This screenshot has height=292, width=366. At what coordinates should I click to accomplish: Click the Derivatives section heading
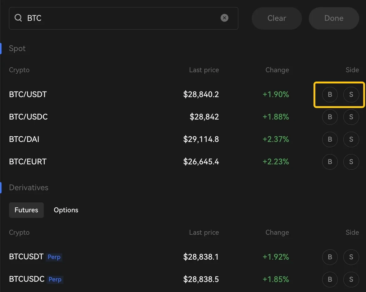coord(29,187)
